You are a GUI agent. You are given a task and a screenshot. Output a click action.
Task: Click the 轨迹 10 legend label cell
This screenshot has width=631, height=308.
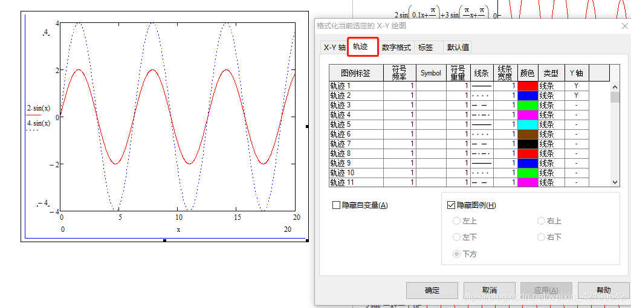point(356,173)
